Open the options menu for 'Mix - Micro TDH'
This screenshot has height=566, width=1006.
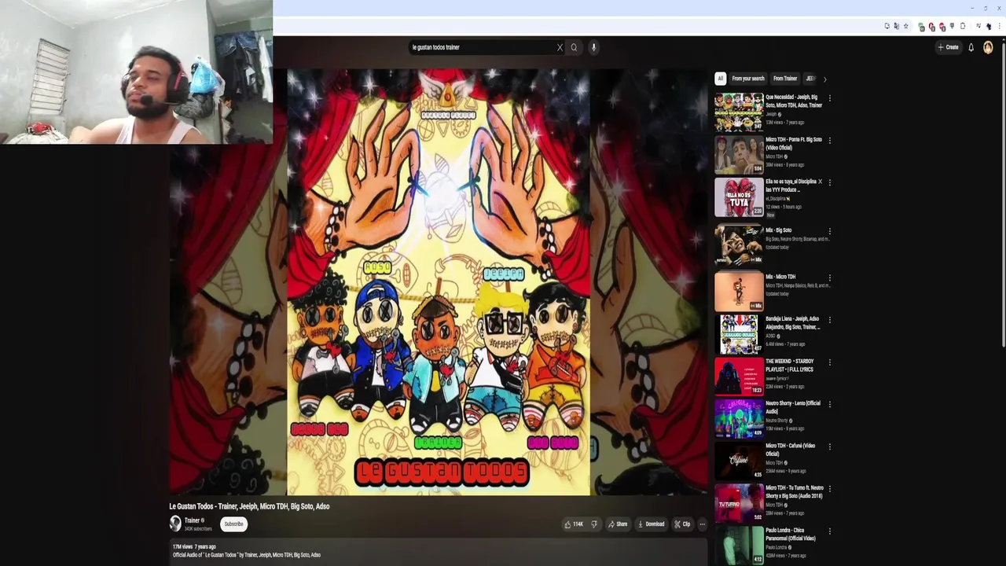(x=830, y=277)
